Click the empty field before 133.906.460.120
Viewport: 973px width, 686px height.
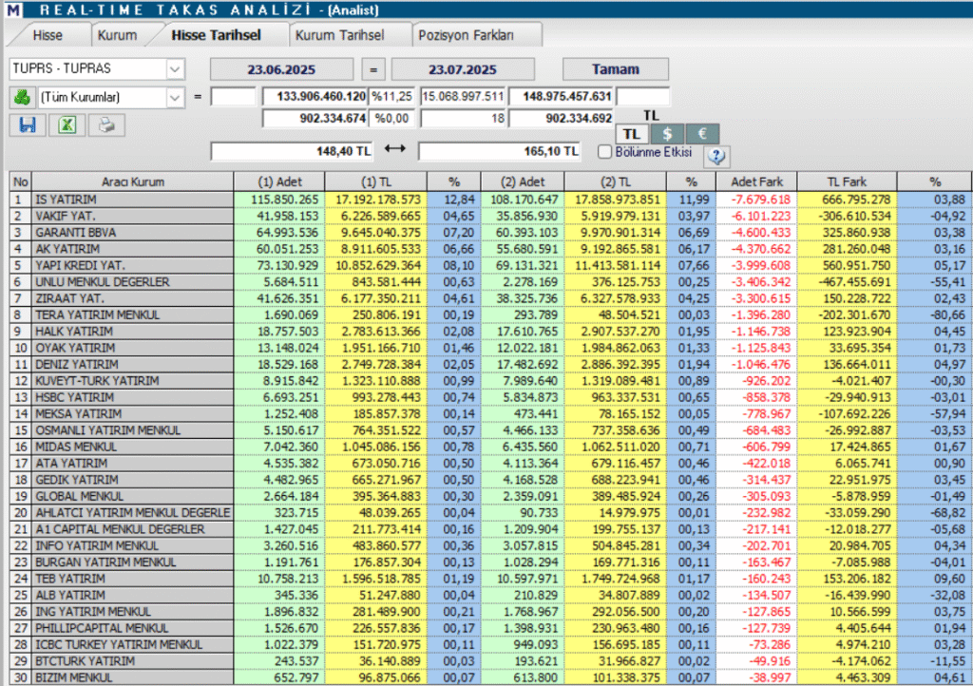point(234,97)
